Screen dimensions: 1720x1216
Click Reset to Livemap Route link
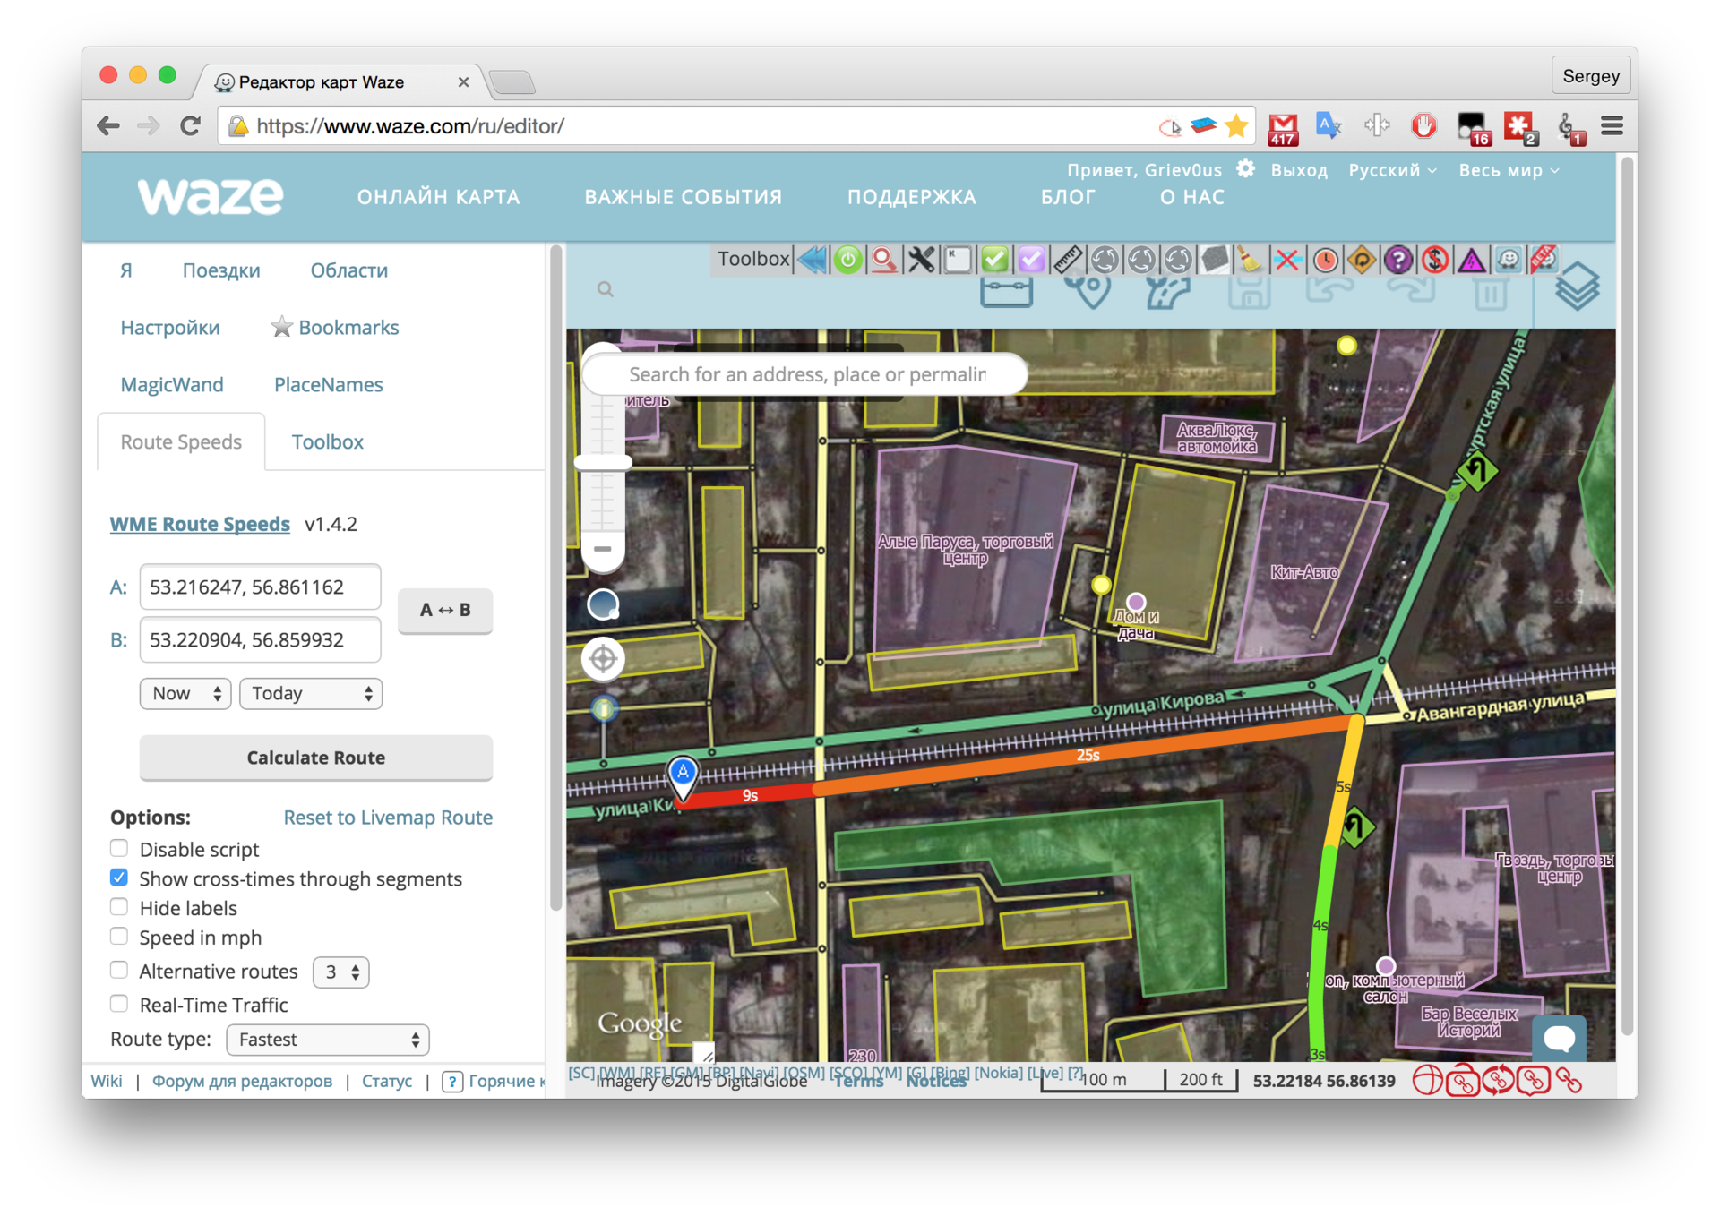click(388, 818)
